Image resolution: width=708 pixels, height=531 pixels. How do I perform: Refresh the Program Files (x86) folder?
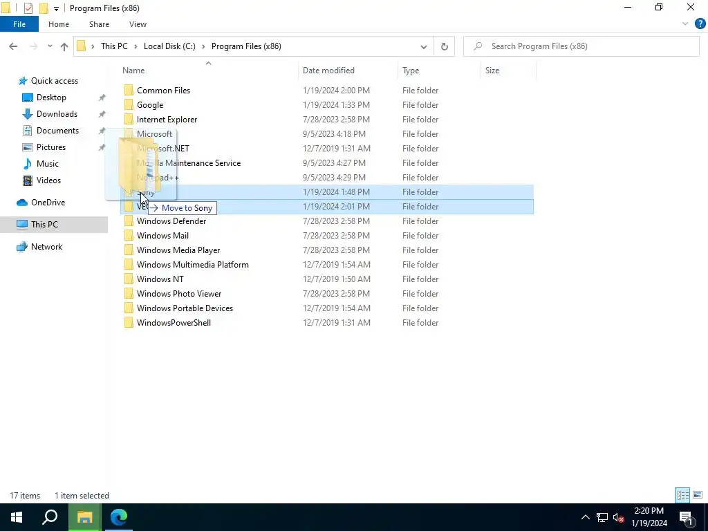pos(445,46)
